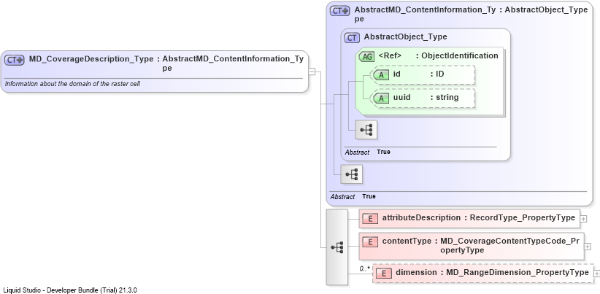Click the CT icon of AbstractMD_ContentInformation_Type
The image size is (600, 294).
coord(340,11)
